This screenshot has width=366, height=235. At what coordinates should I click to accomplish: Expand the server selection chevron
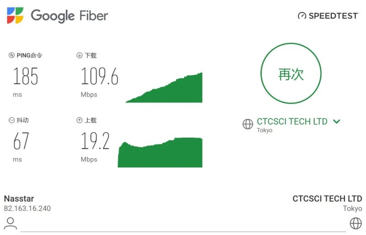[337, 121]
